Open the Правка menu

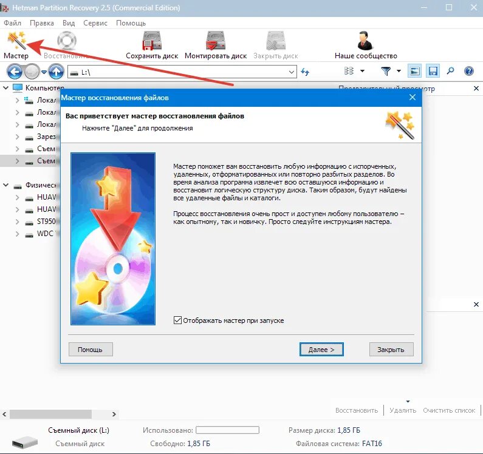click(x=42, y=23)
